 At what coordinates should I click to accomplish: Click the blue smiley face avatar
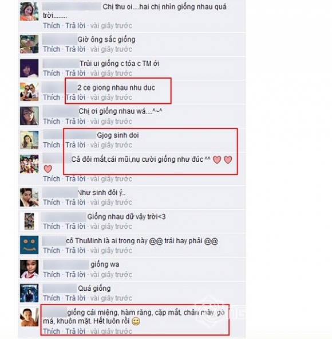(29, 245)
